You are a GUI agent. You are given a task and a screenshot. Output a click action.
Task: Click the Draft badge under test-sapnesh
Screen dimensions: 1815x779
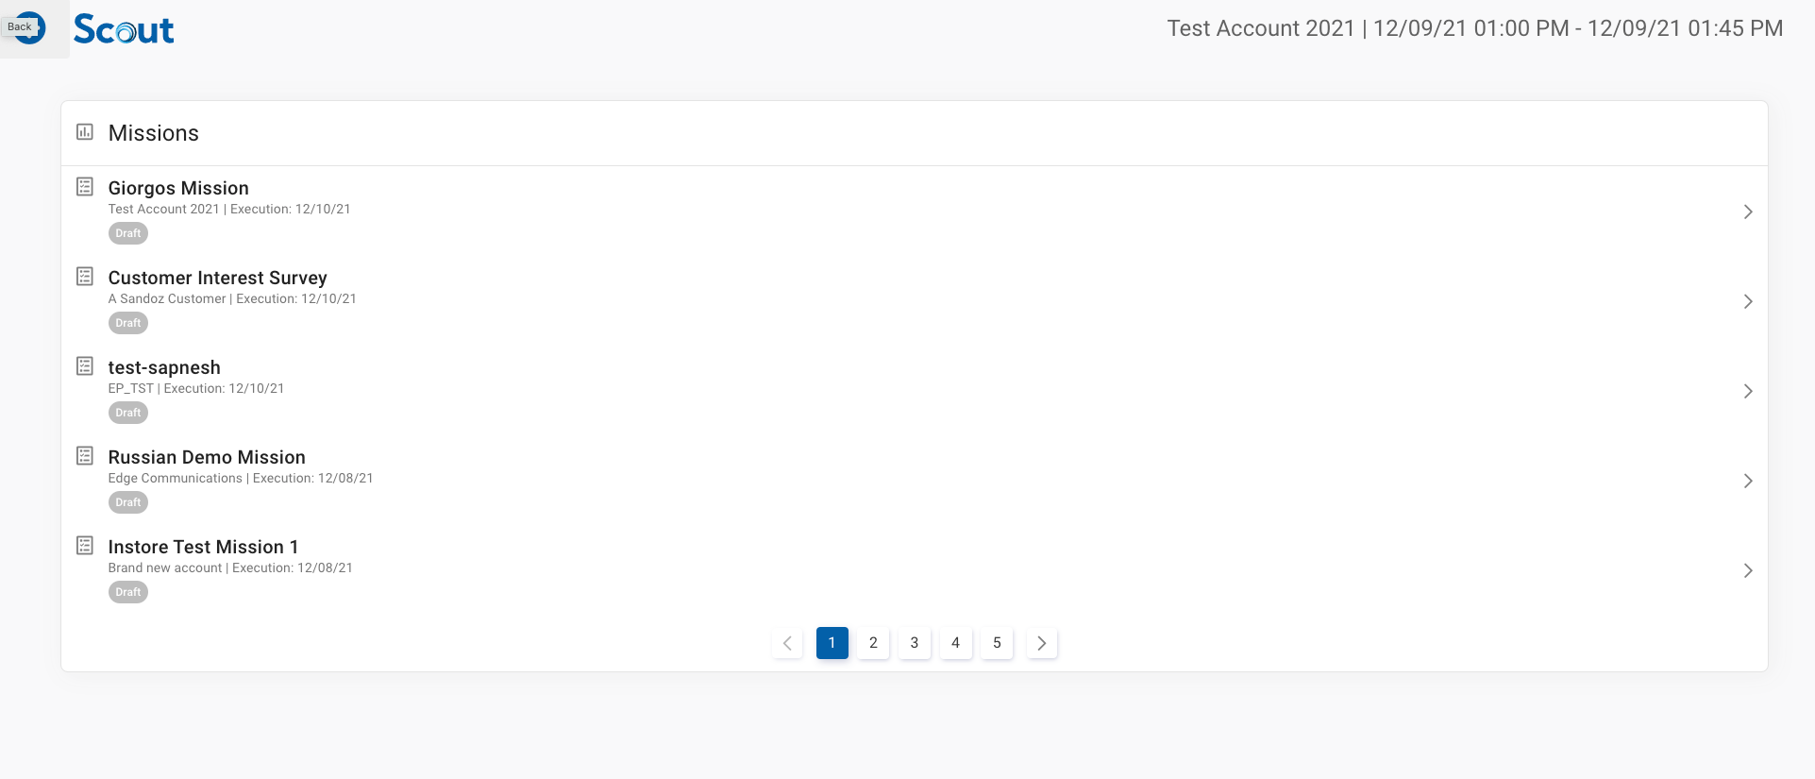[x=128, y=413]
